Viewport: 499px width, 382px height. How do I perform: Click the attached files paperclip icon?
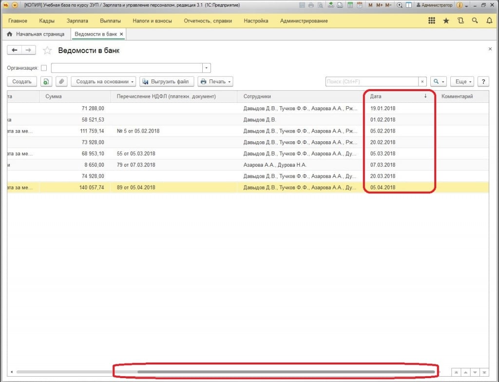coord(61,82)
